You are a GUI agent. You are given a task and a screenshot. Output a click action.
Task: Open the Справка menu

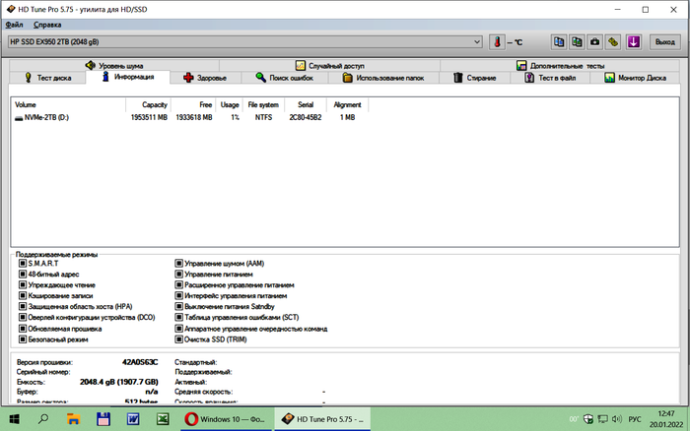click(47, 25)
